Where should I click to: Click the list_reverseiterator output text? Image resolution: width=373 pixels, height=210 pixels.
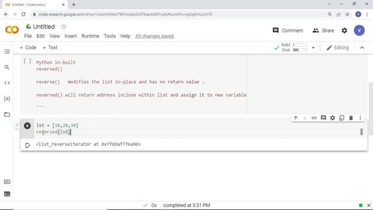pos(88,144)
